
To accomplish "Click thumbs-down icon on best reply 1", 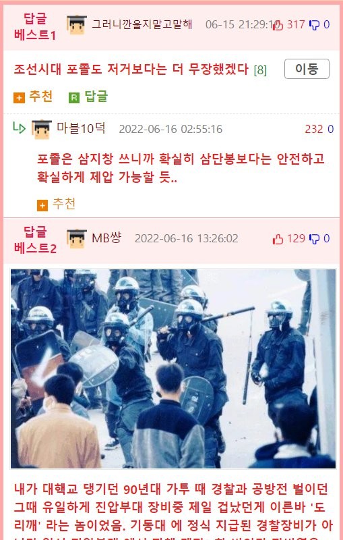I will pyautogui.click(x=314, y=25).
